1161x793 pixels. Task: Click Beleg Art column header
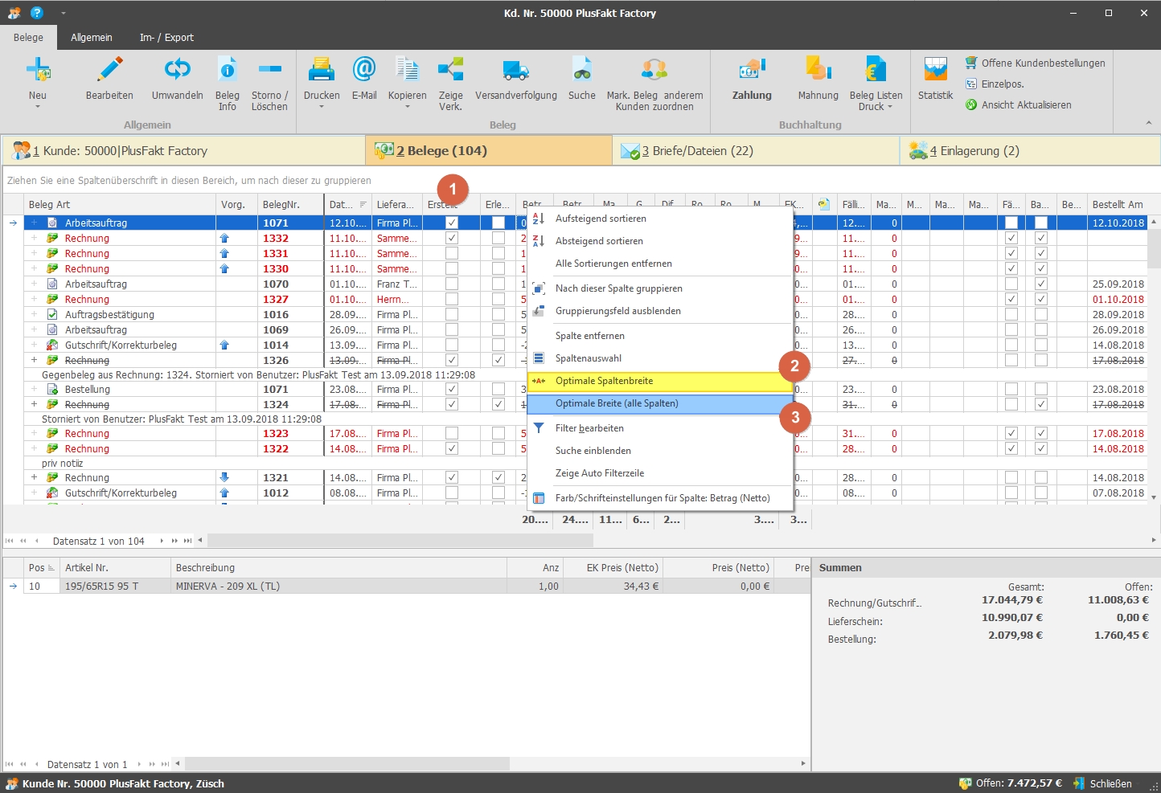pyautogui.click(x=120, y=204)
